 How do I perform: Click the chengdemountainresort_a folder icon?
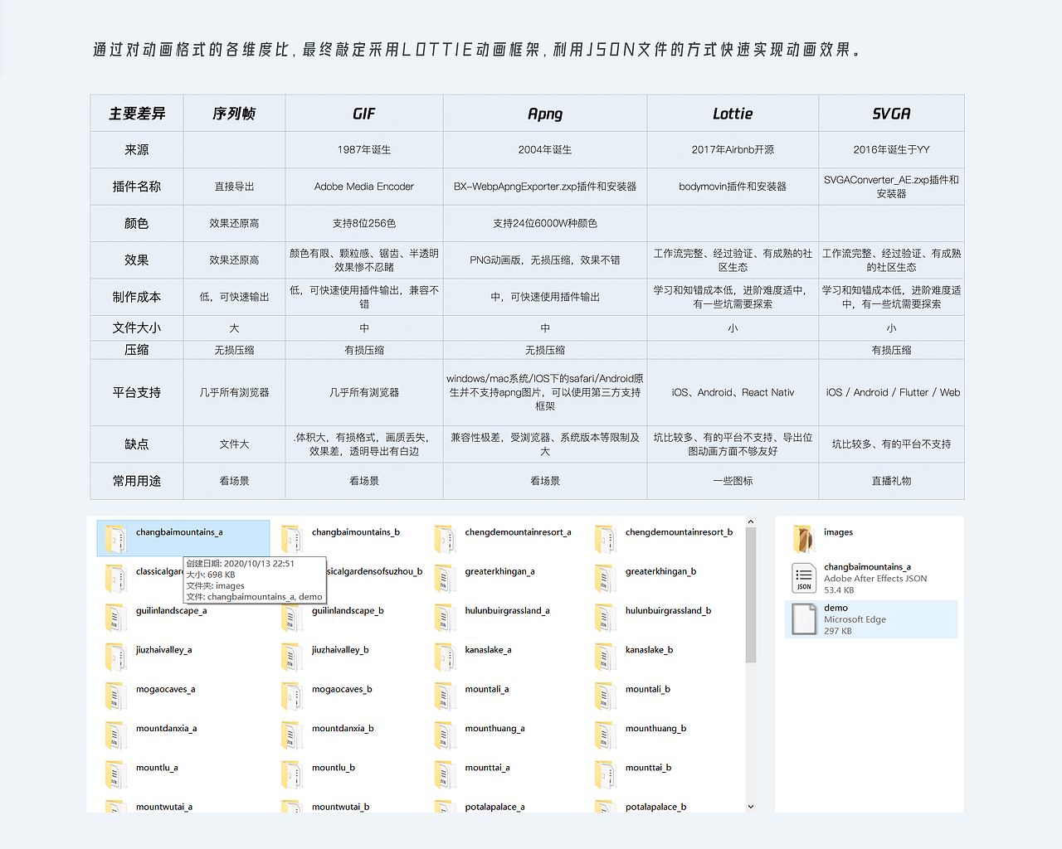445,539
